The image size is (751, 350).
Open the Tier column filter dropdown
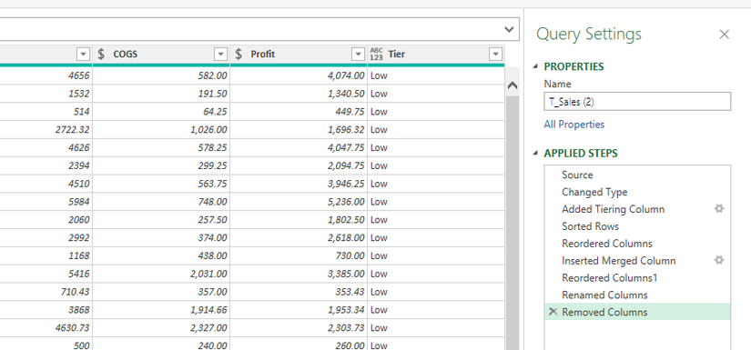(x=496, y=55)
